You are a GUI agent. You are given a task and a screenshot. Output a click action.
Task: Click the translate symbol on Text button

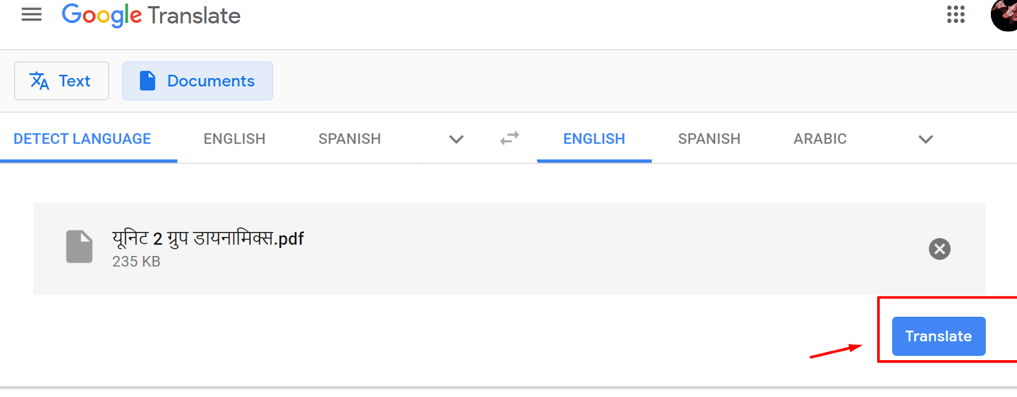pyautogui.click(x=39, y=81)
